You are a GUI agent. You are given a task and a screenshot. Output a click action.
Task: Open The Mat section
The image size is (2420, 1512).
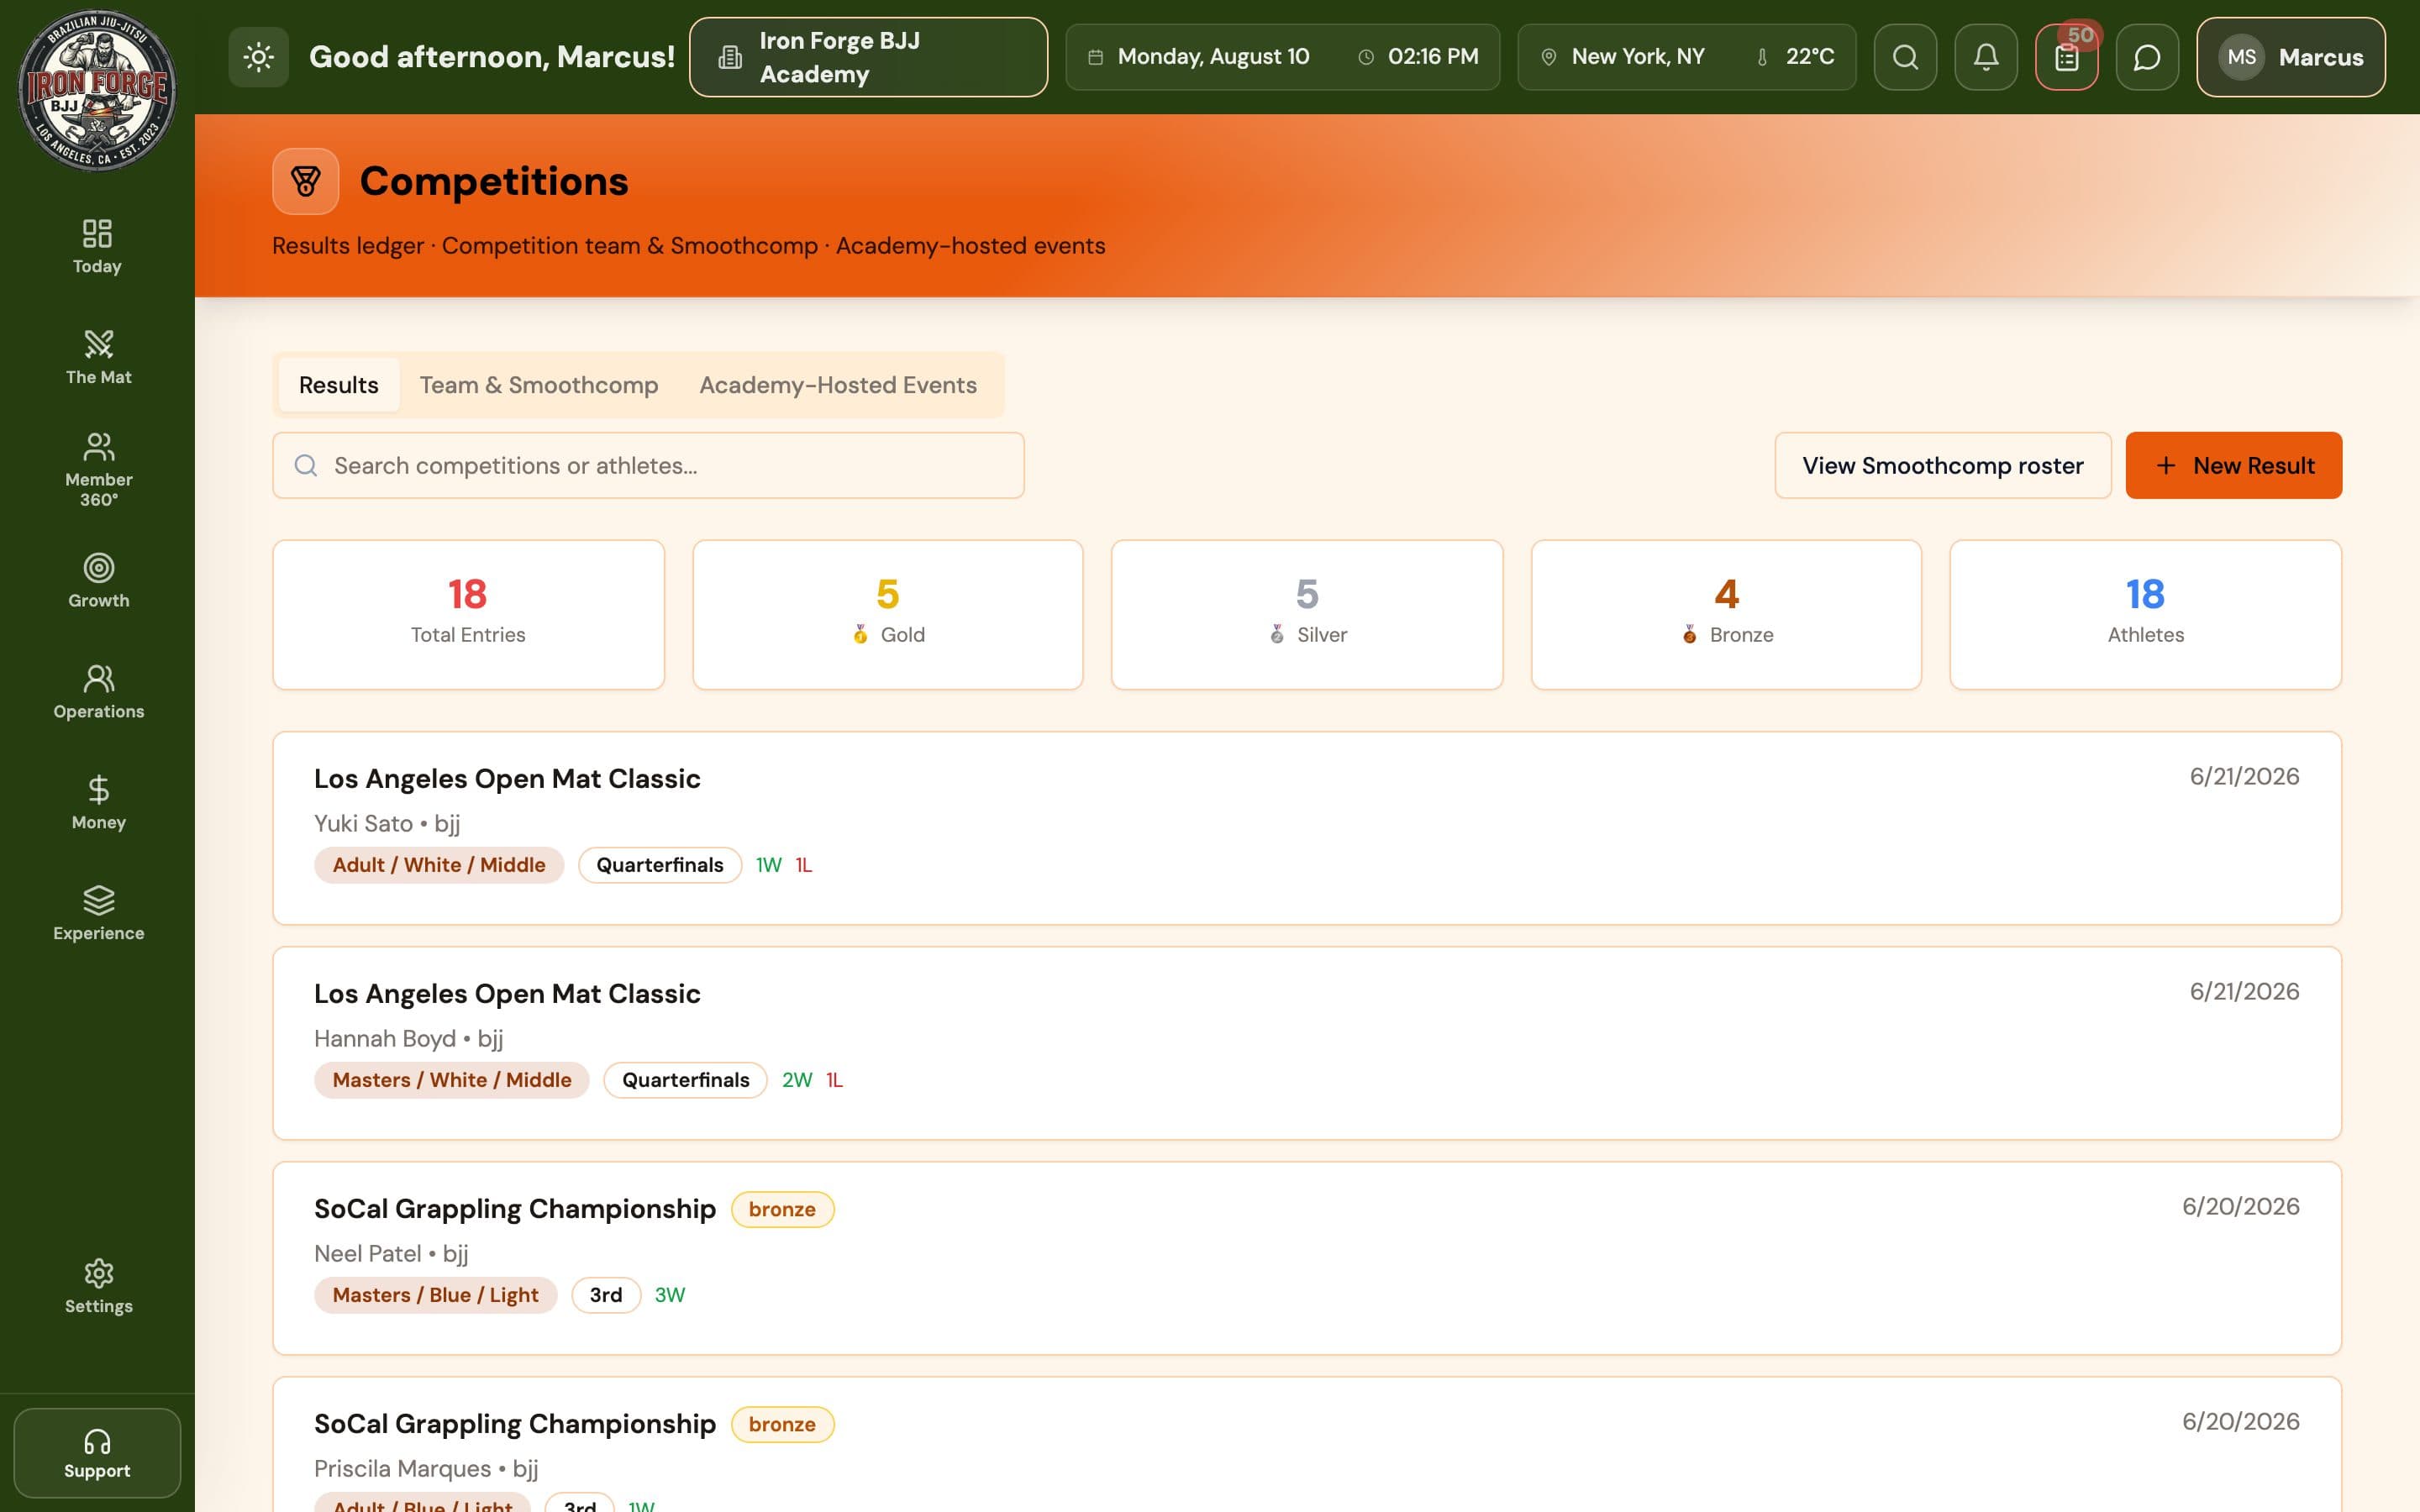point(97,357)
